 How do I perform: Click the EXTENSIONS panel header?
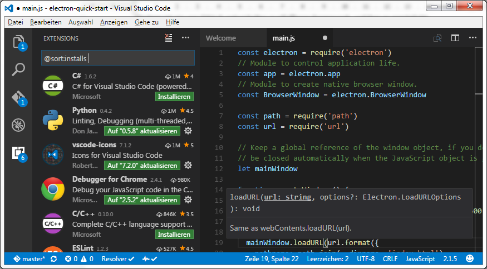point(61,38)
